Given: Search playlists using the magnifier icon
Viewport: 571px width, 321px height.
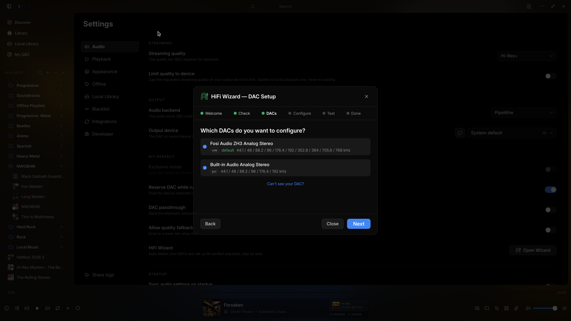Looking at the screenshot, I should [40, 73].
